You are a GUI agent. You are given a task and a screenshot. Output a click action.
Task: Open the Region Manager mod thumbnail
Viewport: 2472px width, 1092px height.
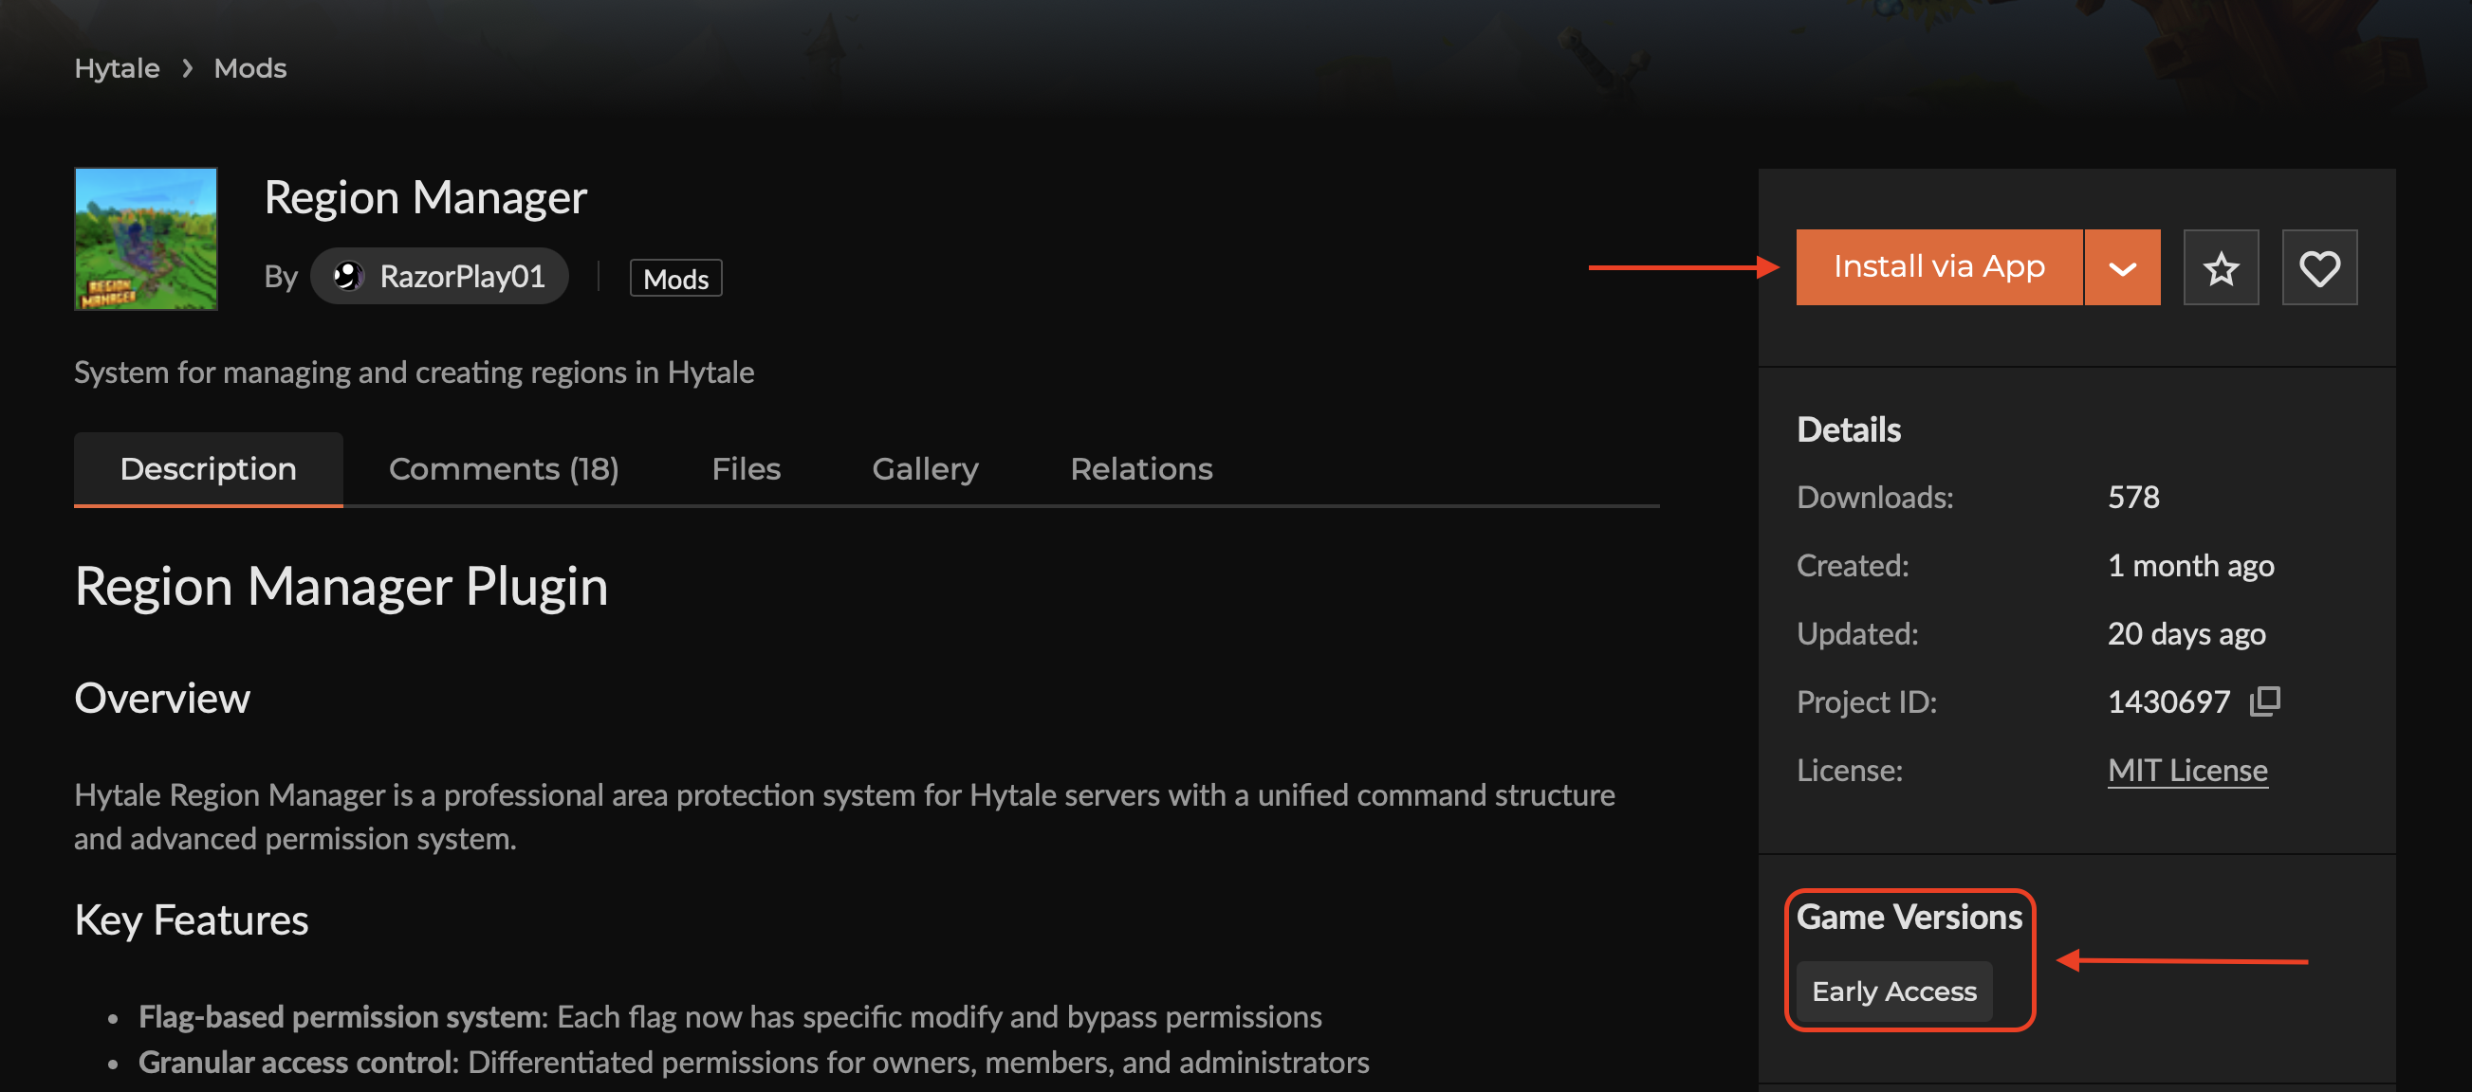146,239
